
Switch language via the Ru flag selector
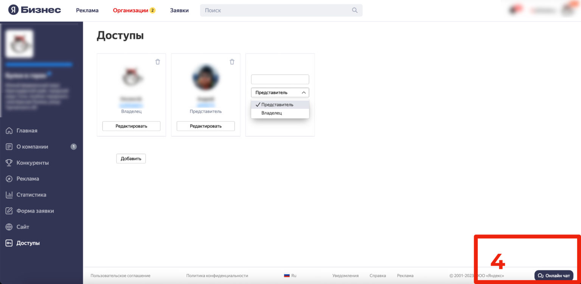pyautogui.click(x=290, y=276)
